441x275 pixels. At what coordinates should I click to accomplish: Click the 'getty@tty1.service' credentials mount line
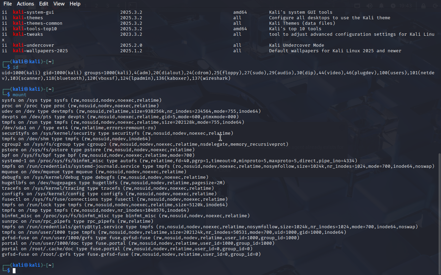210,227
